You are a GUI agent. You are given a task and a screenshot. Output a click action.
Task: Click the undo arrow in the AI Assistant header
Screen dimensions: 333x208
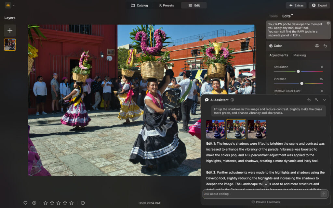coord(309,100)
